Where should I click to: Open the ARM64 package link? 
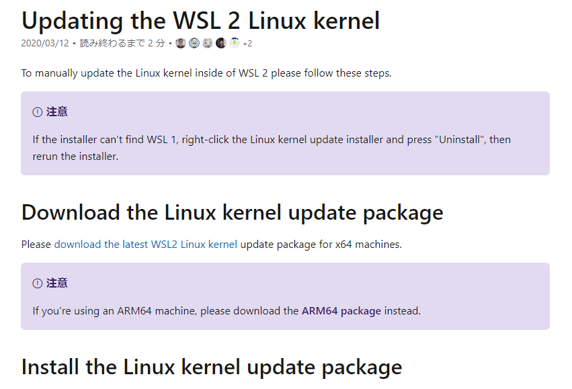click(341, 311)
